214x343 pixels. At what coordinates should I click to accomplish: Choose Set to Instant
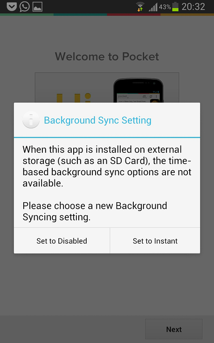tap(155, 241)
